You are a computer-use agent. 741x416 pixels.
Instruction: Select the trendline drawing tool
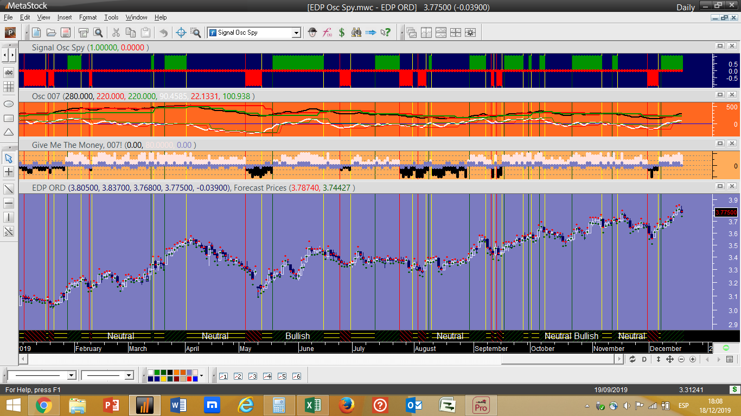pyautogui.click(x=9, y=189)
